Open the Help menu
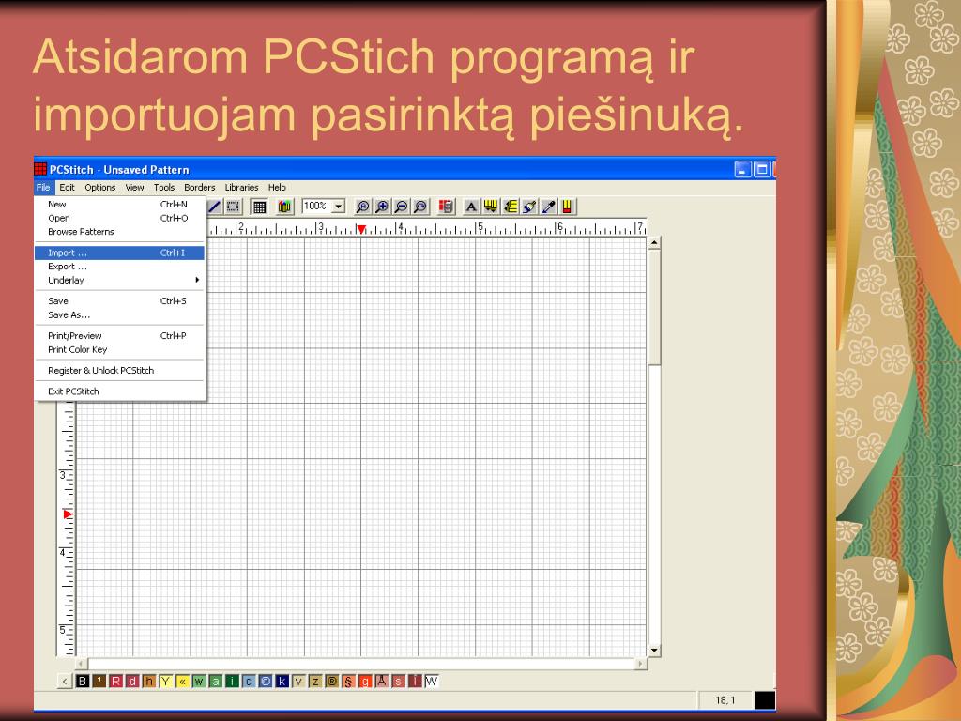The height and width of the screenshot is (721, 961). (277, 188)
